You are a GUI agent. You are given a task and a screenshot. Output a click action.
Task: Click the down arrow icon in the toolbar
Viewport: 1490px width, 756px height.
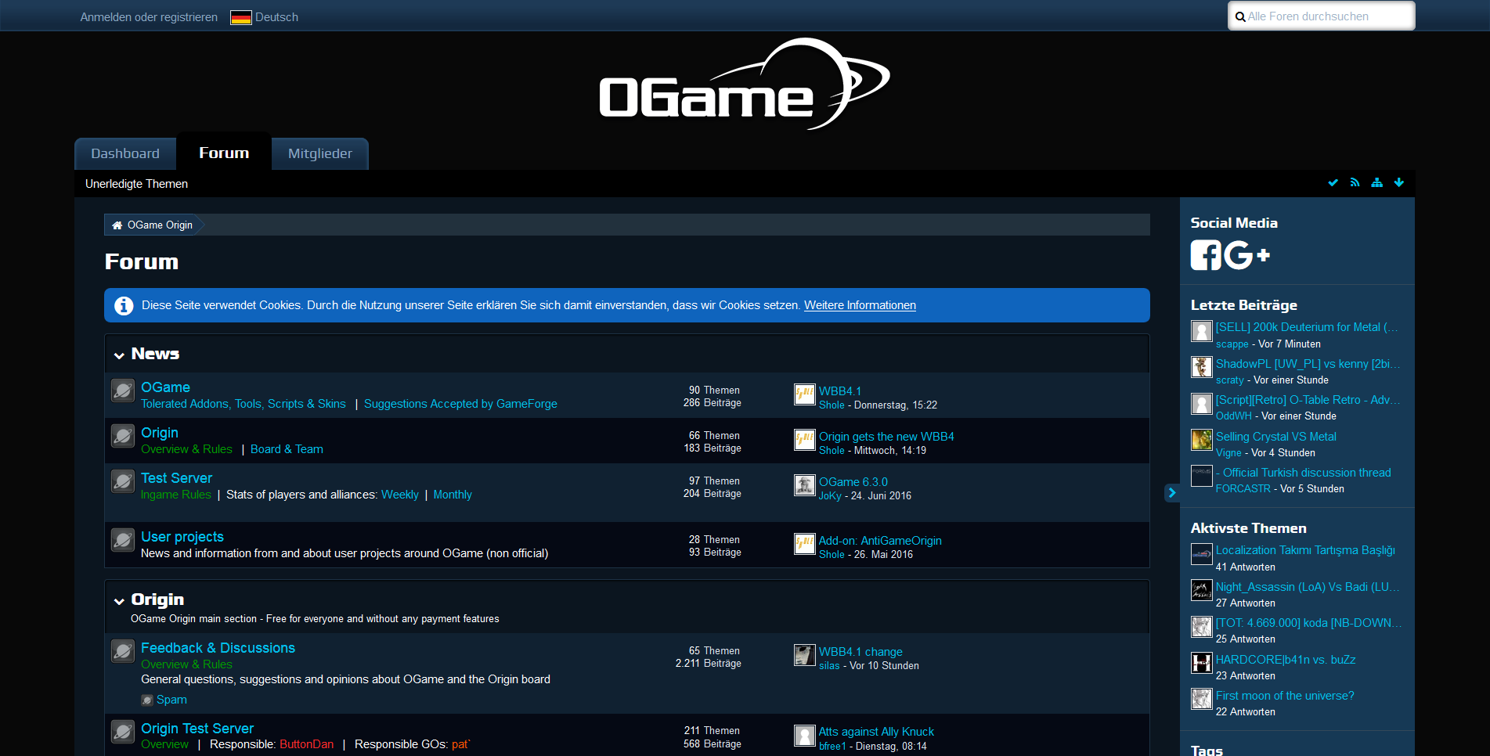point(1399,182)
